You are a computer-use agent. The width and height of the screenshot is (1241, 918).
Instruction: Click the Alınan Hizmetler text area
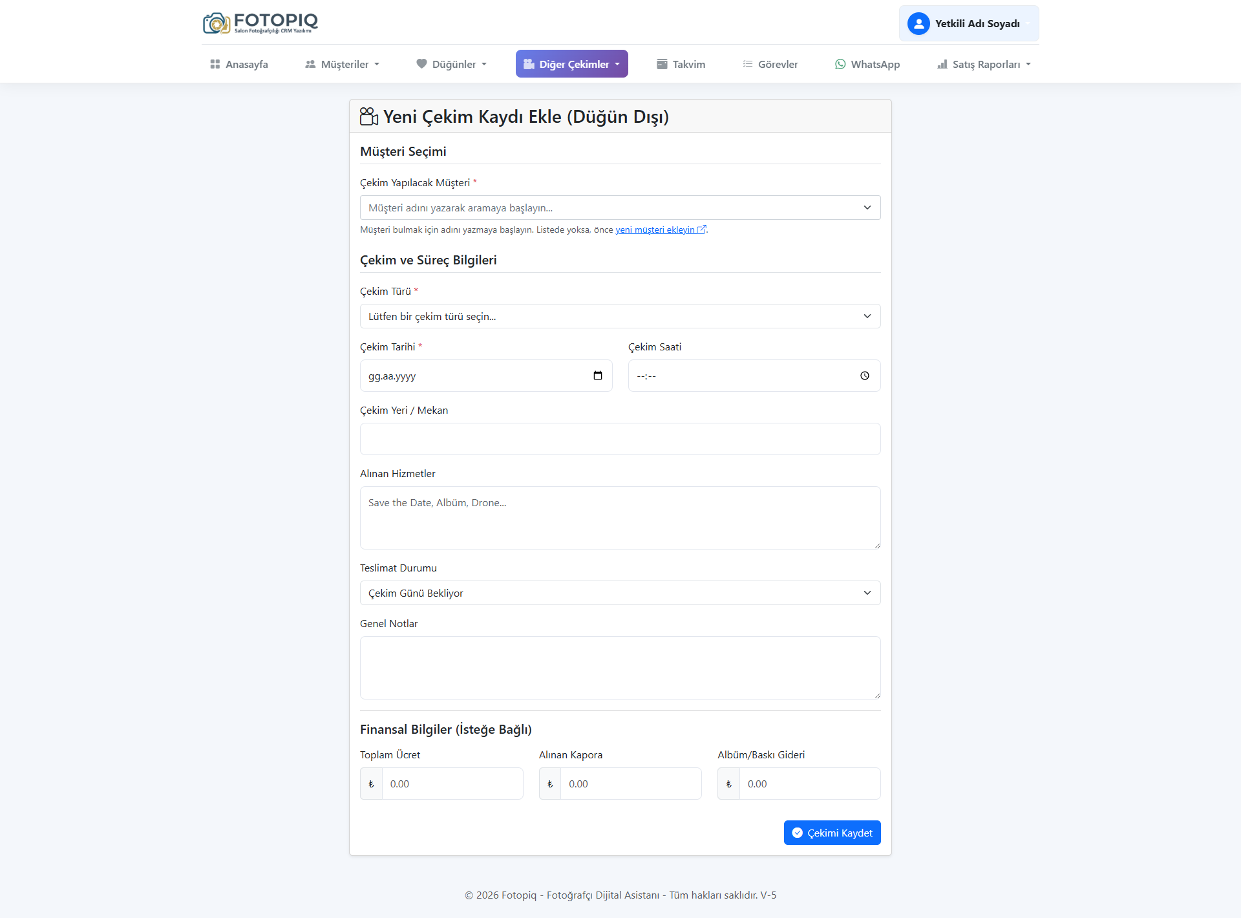[620, 517]
